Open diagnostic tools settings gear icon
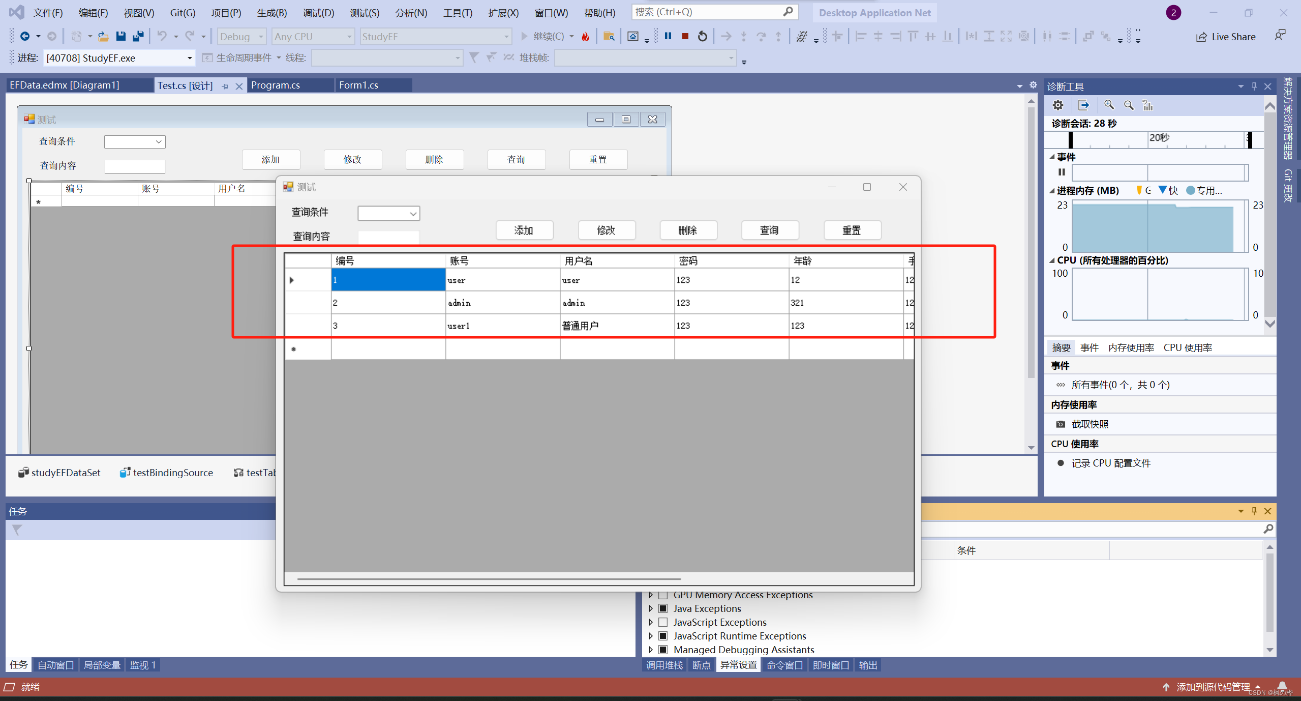The image size is (1301, 701). 1057,105
